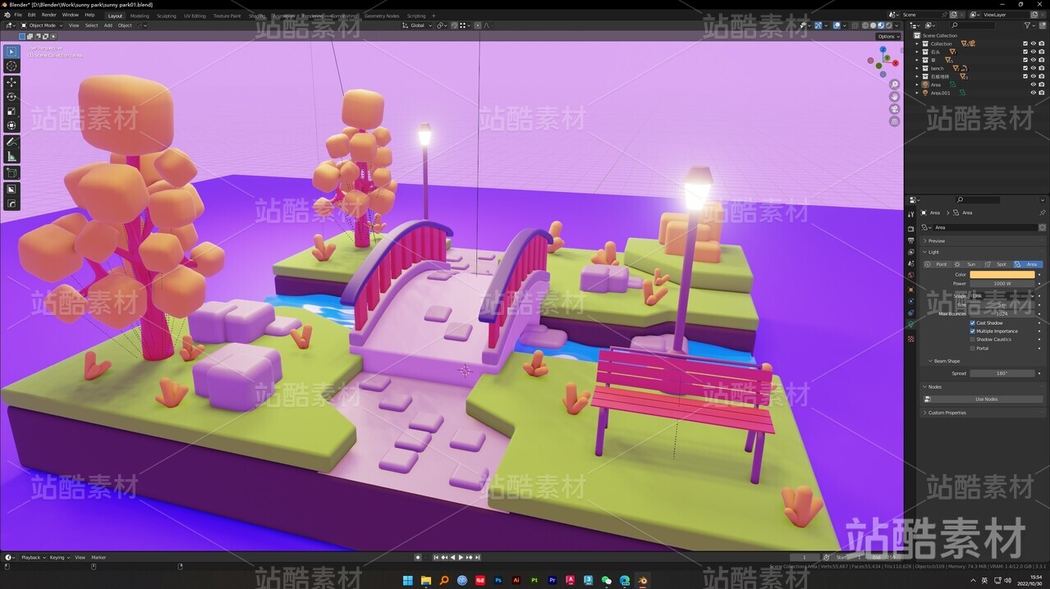Click the outliner filter funnel icon
Viewport: 1050px width, 589px height.
tap(1028, 25)
